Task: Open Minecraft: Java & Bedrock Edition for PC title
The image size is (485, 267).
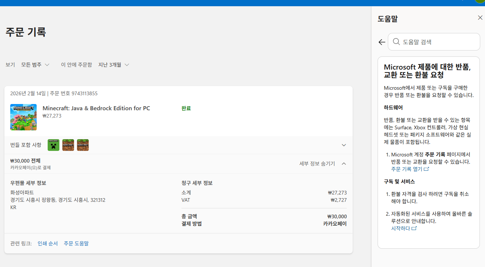Action: click(x=96, y=108)
